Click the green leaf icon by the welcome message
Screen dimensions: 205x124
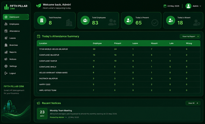[x=39, y=6]
